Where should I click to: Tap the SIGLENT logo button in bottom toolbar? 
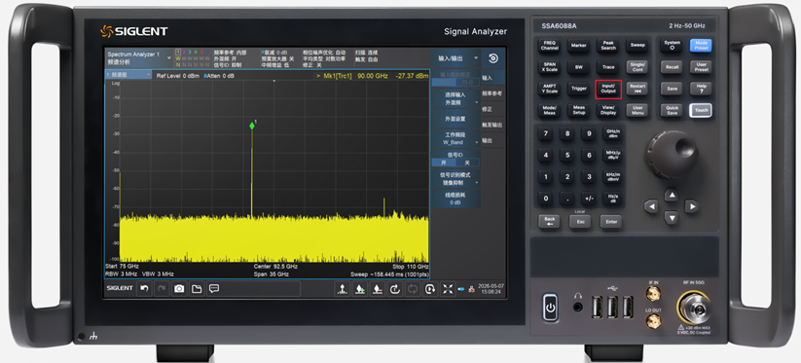tap(120, 288)
